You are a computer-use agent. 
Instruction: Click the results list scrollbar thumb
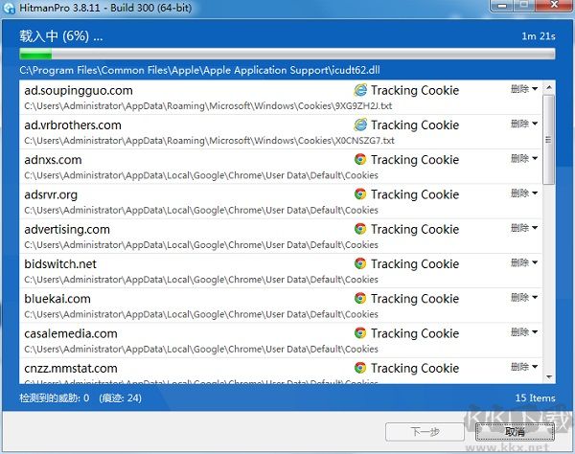coord(548,140)
